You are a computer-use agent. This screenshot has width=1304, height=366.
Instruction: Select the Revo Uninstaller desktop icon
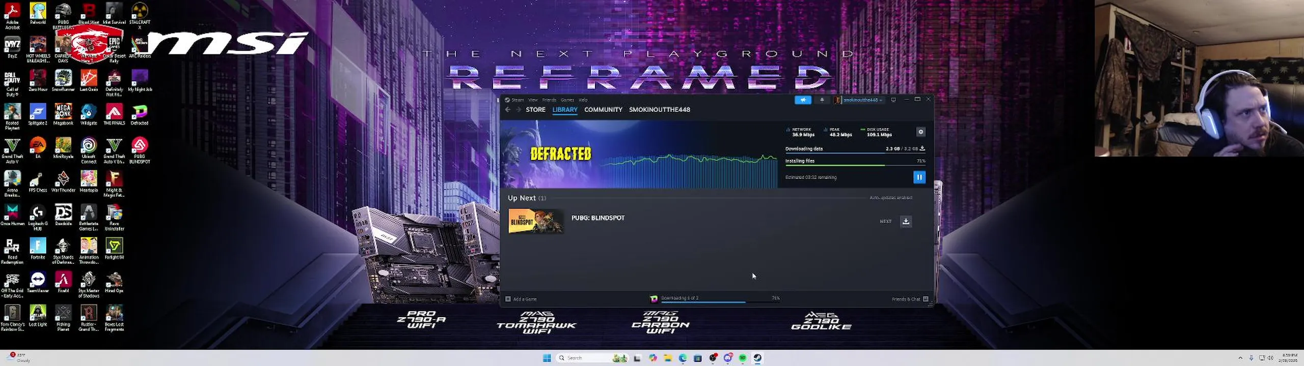(x=114, y=218)
